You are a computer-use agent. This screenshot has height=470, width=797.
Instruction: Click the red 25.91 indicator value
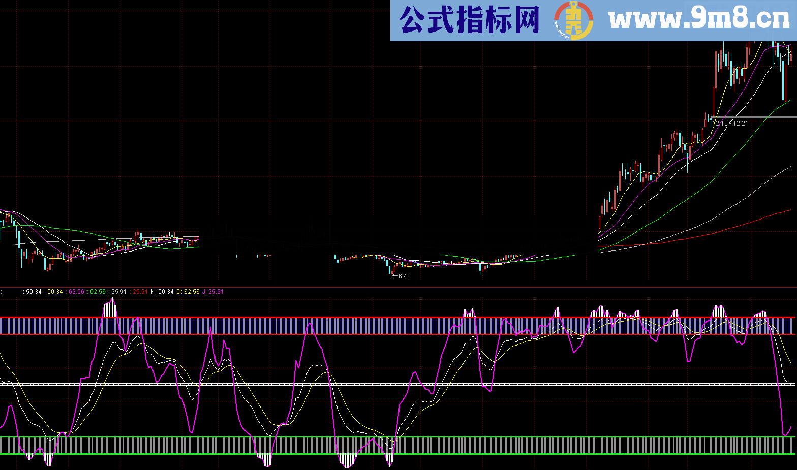(139, 292)
